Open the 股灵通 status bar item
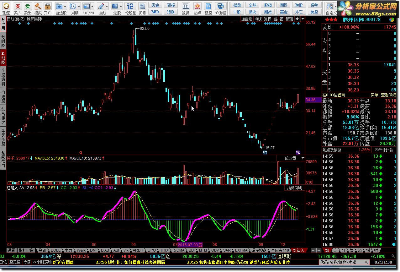400x272 pixels. pos(15,262)
